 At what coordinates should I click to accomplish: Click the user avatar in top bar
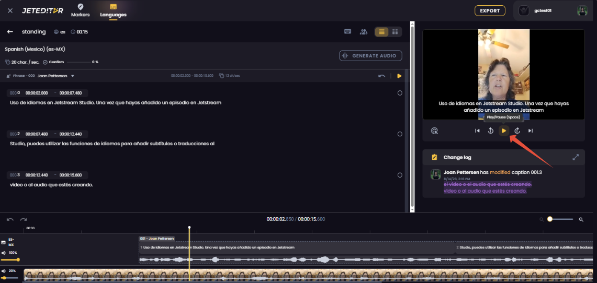click(x=582, y=10)
